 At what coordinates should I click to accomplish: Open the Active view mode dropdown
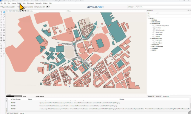click(47, 11)
